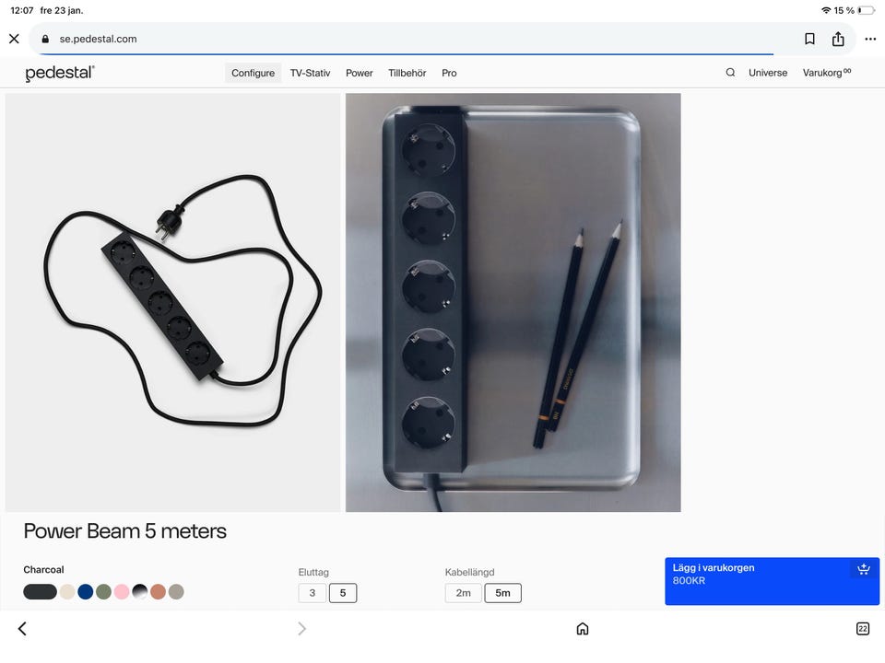
Task: Open the Tillbehör menu
Action: pos(407,73)
